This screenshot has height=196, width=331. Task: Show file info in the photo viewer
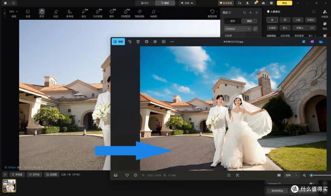tap(135, 175)
